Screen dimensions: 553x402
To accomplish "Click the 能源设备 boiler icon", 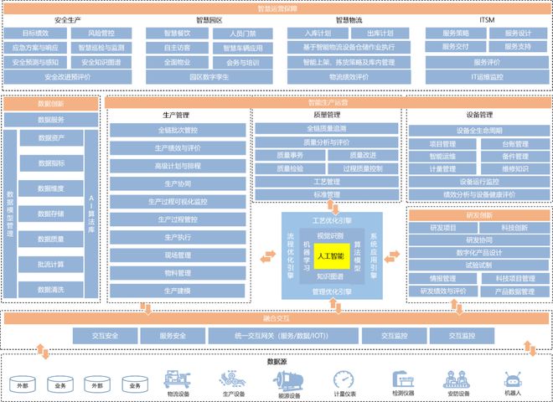I will 288,381.
